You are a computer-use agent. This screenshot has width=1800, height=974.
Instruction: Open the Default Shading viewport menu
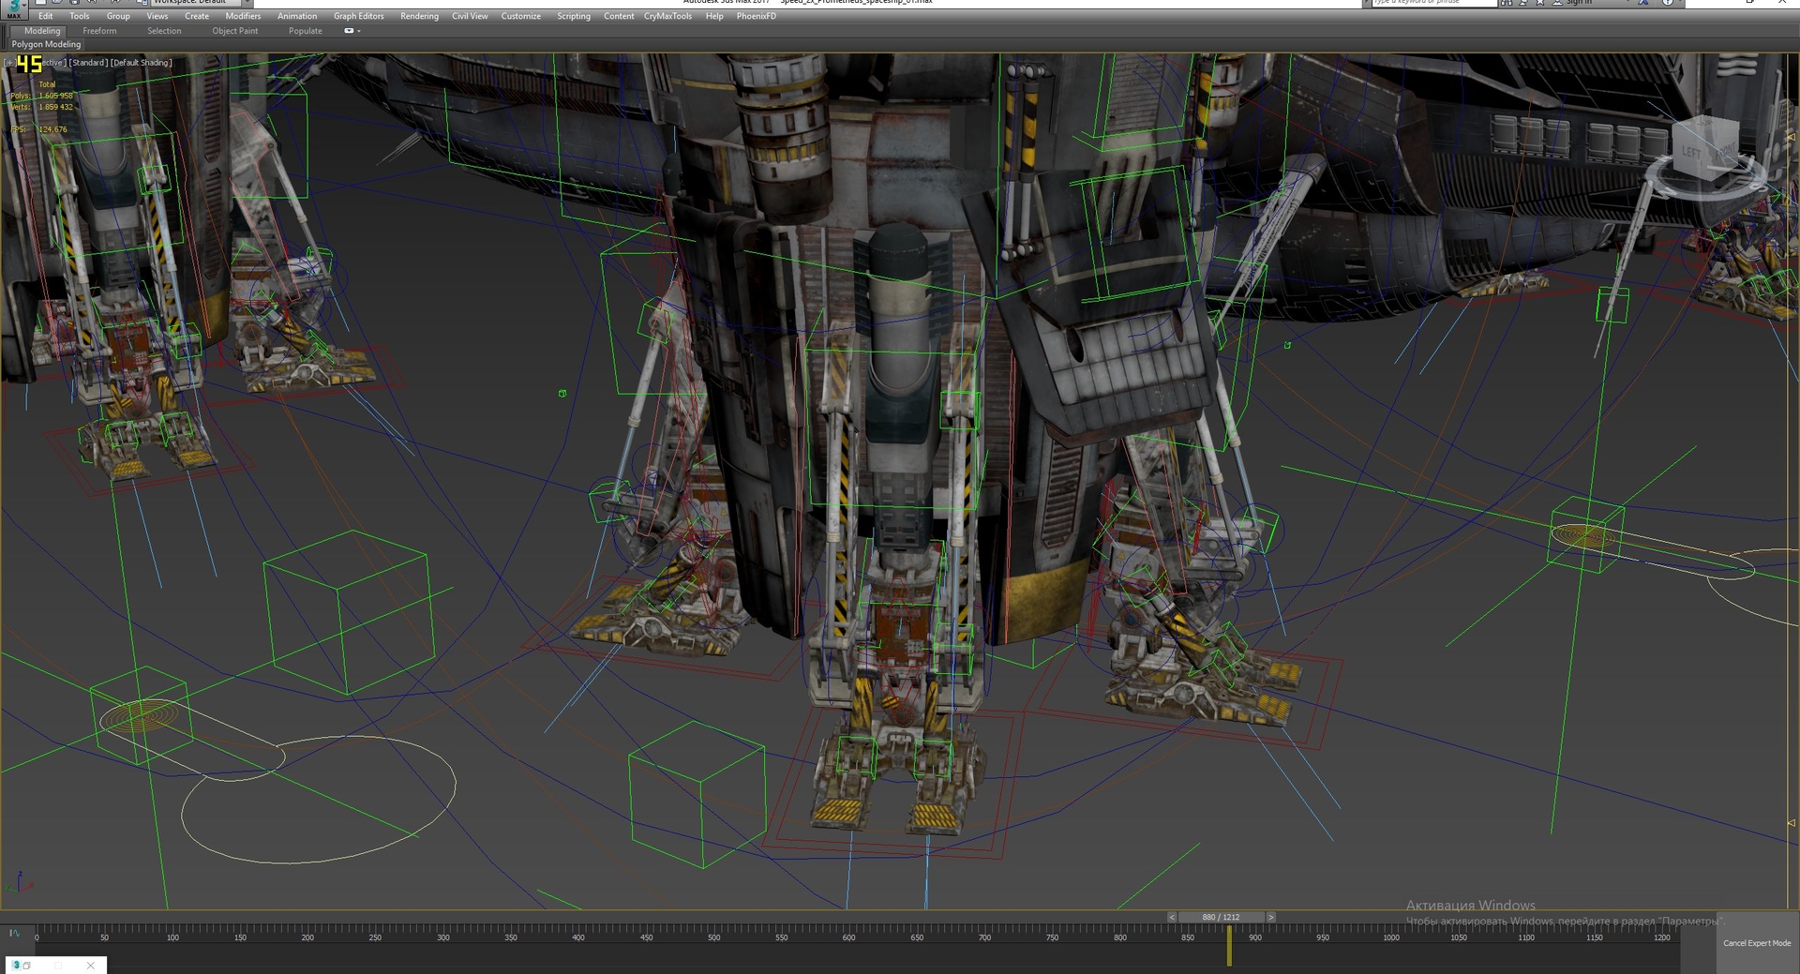(x=141, y=63)
